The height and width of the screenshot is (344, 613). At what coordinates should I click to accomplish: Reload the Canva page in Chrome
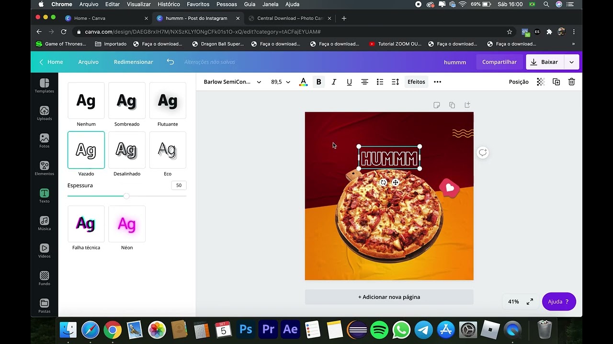click(64, 32)
